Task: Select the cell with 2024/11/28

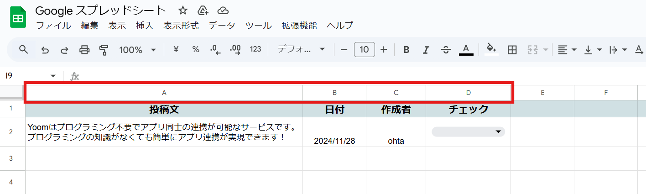Action: click(334, 132)
